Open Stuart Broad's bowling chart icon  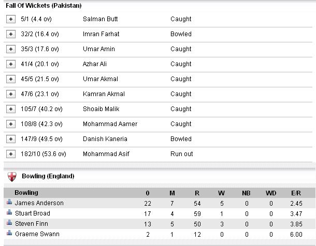click(9, 212)
